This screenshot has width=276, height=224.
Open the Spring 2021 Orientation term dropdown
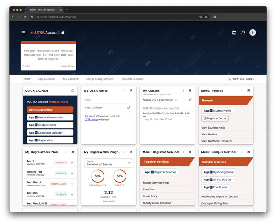(160, 100)
